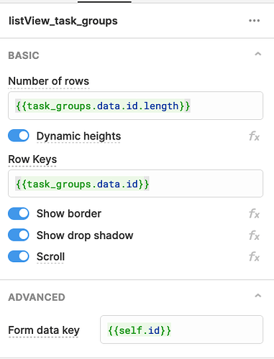
Task: Collapse the BASIC section chevron
Action: (x=258, y=54)
